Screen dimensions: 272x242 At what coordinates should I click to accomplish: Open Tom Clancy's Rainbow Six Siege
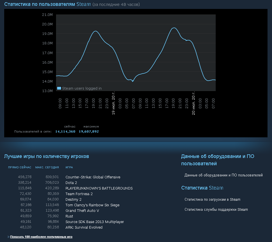(x=92, y=205)
